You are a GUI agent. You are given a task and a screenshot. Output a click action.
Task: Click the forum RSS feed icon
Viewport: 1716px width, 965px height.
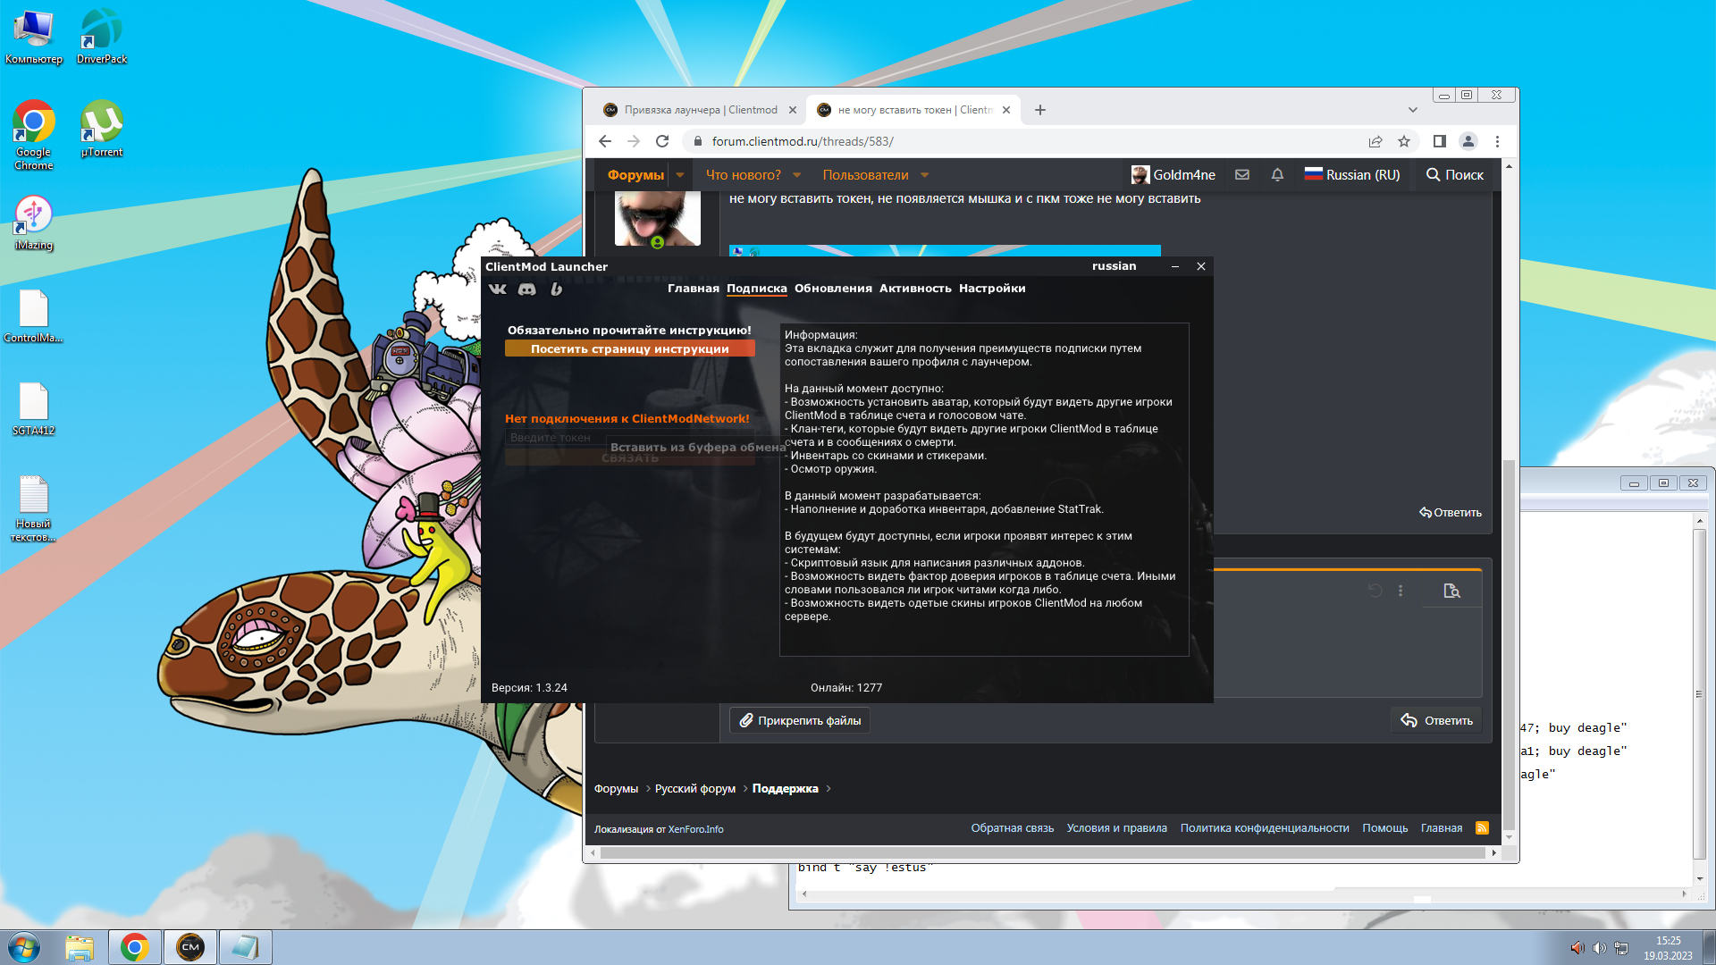click(1482, 828)
